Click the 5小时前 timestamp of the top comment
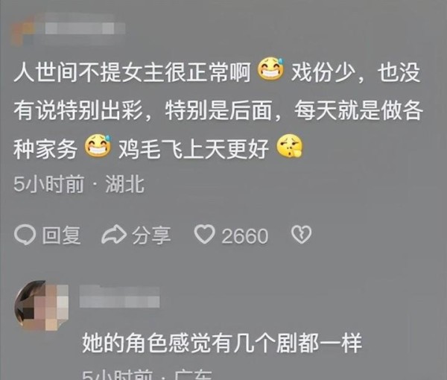The image size is (447, 380). tap(48, 184)
